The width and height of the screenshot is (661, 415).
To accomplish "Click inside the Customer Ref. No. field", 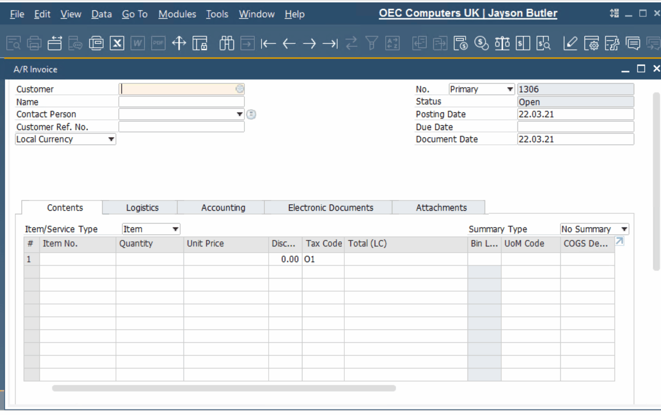I will pyautogui.click(x=181, y=127).
